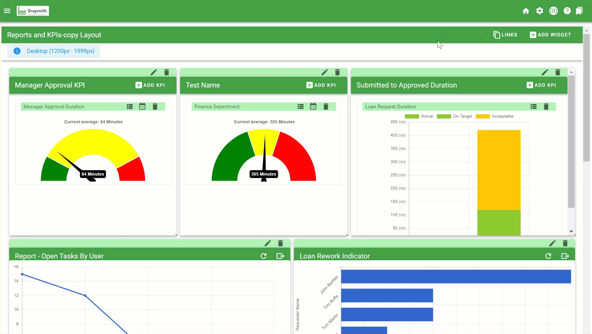Open the settings gear in header
Viewport: 592px width, 334px height.
[x=540, y=11]
